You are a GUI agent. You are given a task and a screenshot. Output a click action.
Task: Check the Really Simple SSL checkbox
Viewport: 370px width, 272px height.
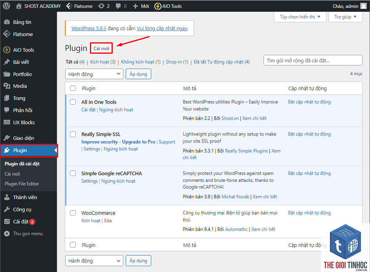click(73, 134)
